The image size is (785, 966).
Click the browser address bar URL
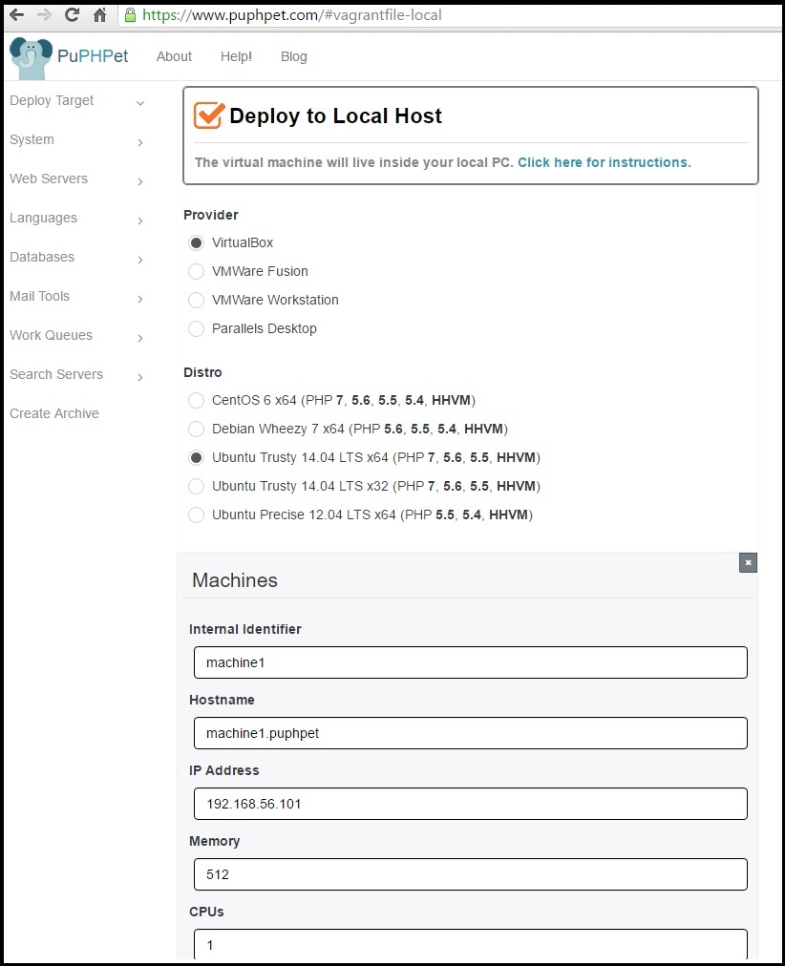[x=292, y=14]
